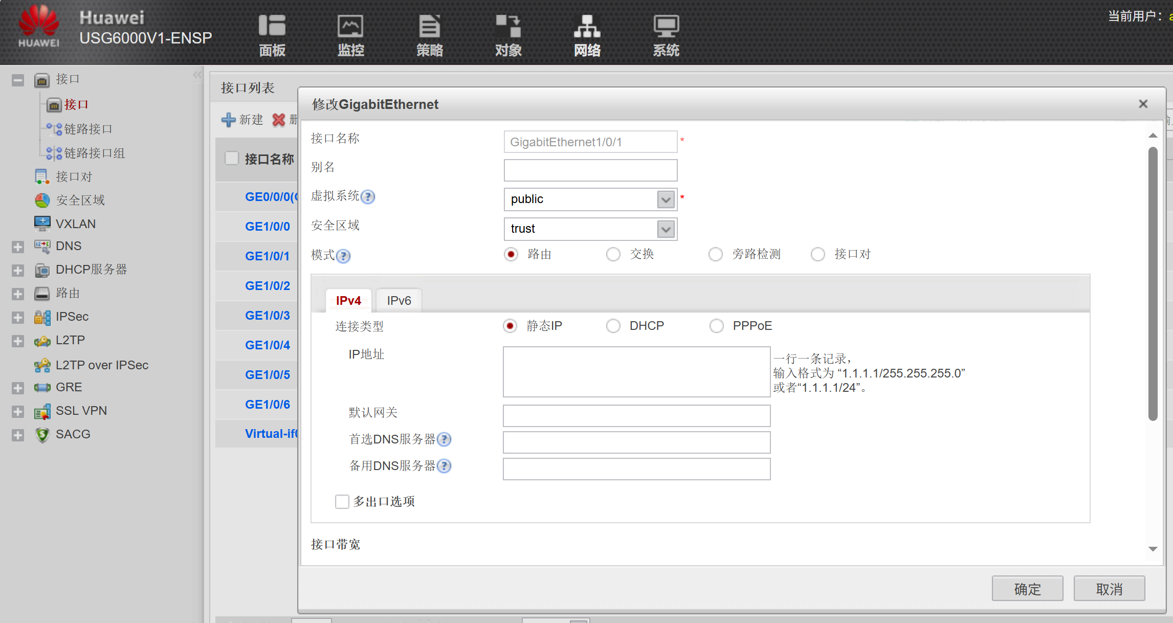This screenshot has height=623, width=1173.
Task: Click help icon next to 首选DNS服务器
Action: pyautogui.click(x=444, y=439)
